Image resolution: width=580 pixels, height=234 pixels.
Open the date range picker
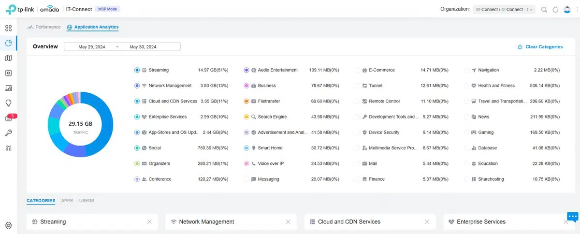[x=122, y=47]
